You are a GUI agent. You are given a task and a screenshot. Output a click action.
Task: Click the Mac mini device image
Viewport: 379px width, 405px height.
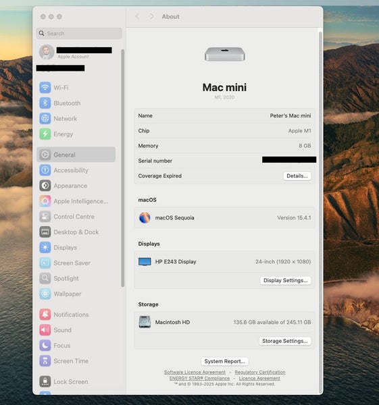coord(225,54)
